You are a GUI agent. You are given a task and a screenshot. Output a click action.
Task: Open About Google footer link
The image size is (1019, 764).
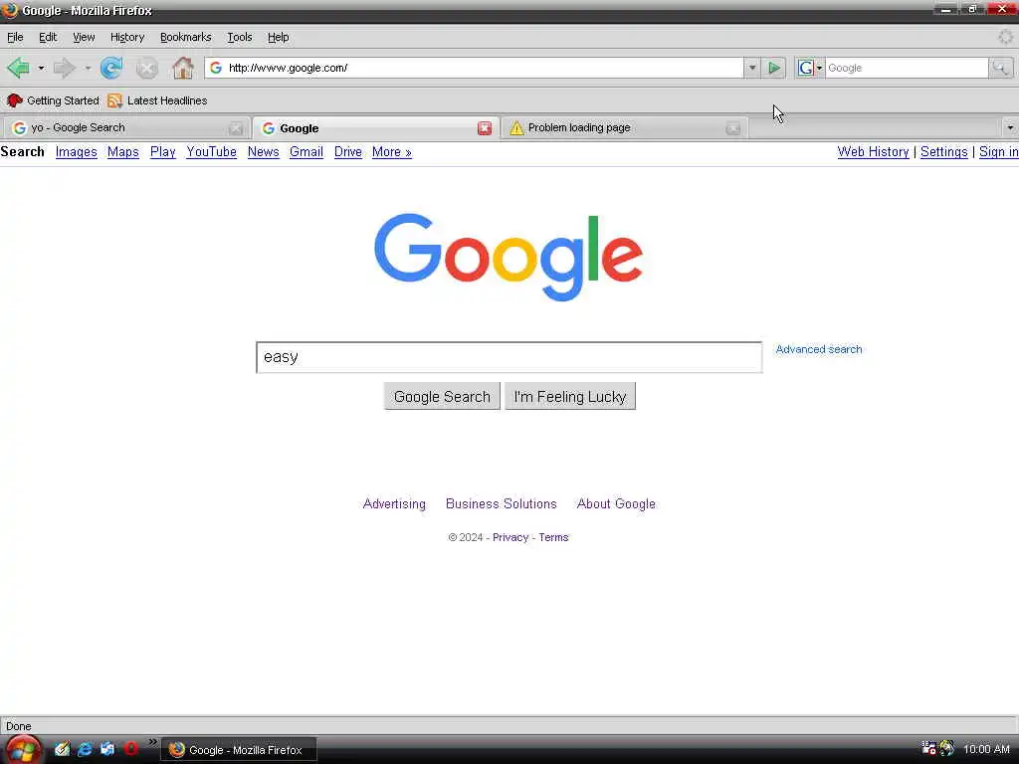(616, 504)
